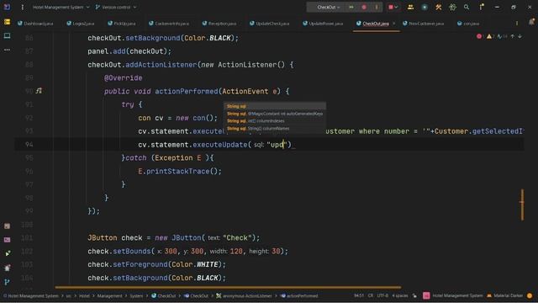Switch to UpdateRoom.java tab
Image resolution: width=538 pixels, height=303 pixels.
[323, 24]
